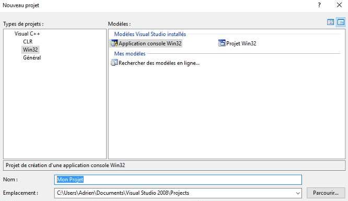Switch templates to large icons view
This screenshot has width=348, height=201.
[330, 22]
